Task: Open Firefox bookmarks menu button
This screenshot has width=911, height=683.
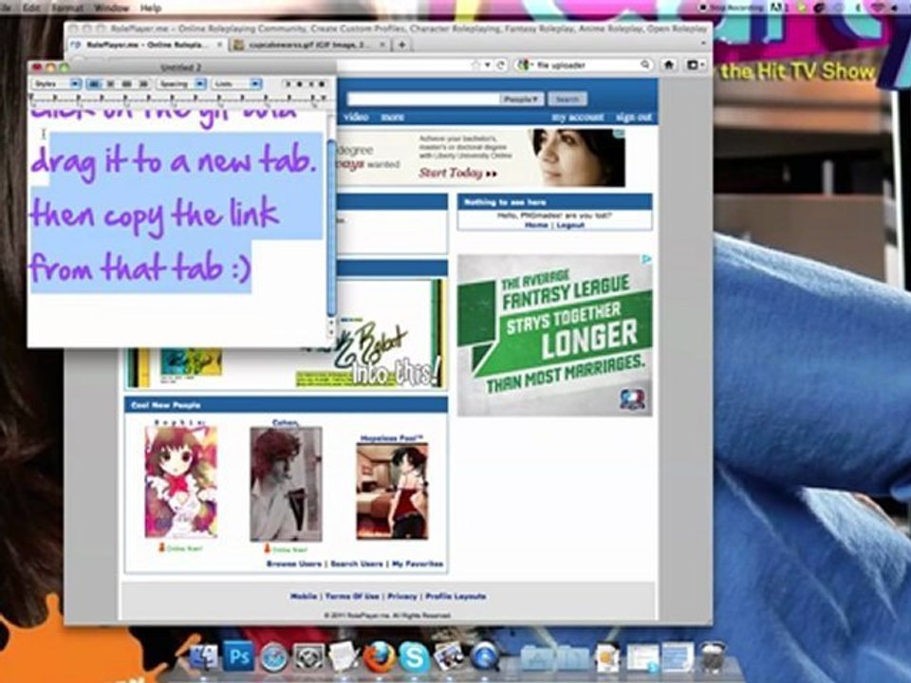Action: click(x=695, y=65)
